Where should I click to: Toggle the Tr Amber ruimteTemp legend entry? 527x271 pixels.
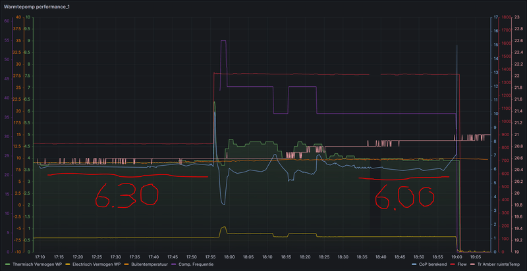pyautogui.click(x=499, y=264)
